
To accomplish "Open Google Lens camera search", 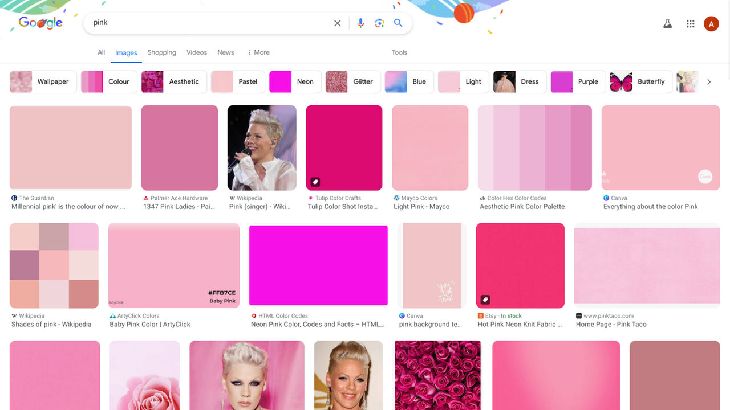I will coord(379,23).
